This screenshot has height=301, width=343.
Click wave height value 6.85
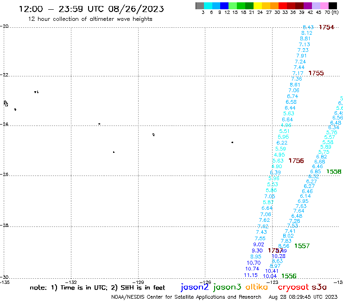tap(316, 172)
